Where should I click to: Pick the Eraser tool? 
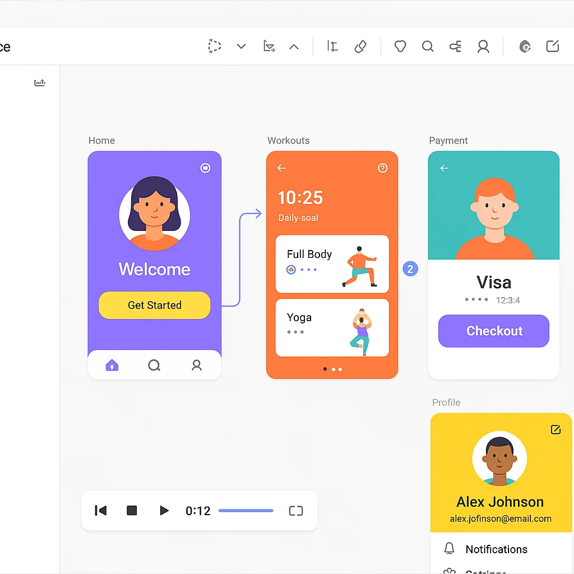(360, 47)
